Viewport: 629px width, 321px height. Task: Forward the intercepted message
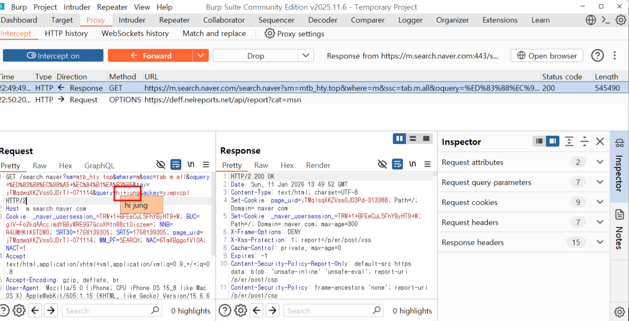[150, 55]
